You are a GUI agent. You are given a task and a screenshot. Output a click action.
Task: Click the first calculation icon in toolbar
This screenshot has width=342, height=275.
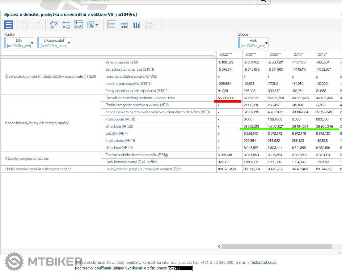66,25
